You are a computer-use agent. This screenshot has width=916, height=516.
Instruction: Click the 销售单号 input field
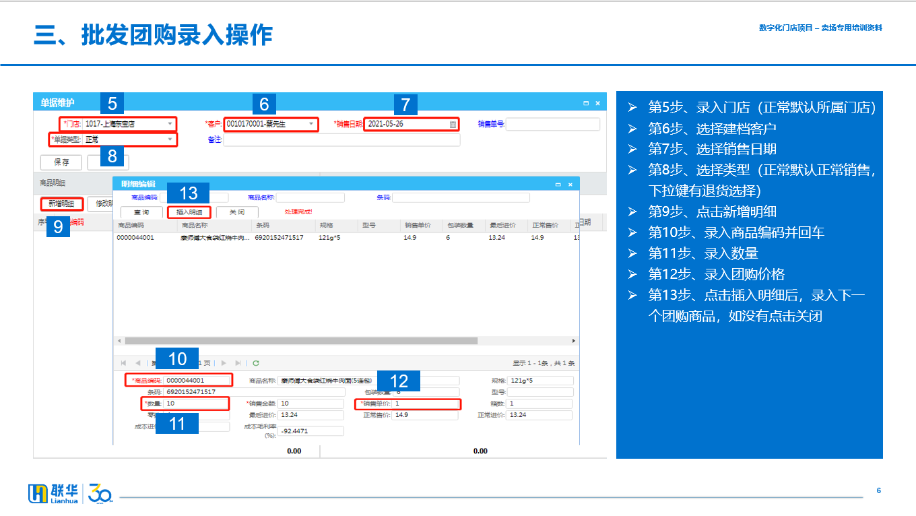(x=552, y=124)
